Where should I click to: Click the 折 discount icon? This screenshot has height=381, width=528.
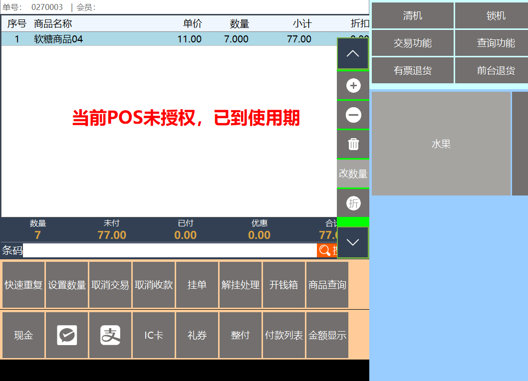[x=353, y=203]
